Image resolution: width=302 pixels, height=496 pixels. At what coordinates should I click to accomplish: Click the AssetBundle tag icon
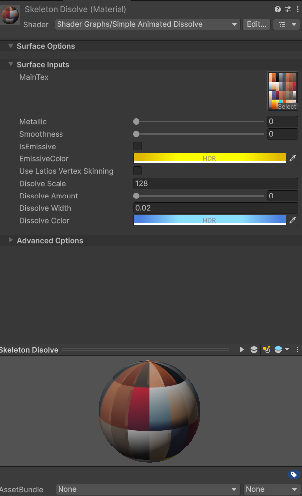pos(293,474)
